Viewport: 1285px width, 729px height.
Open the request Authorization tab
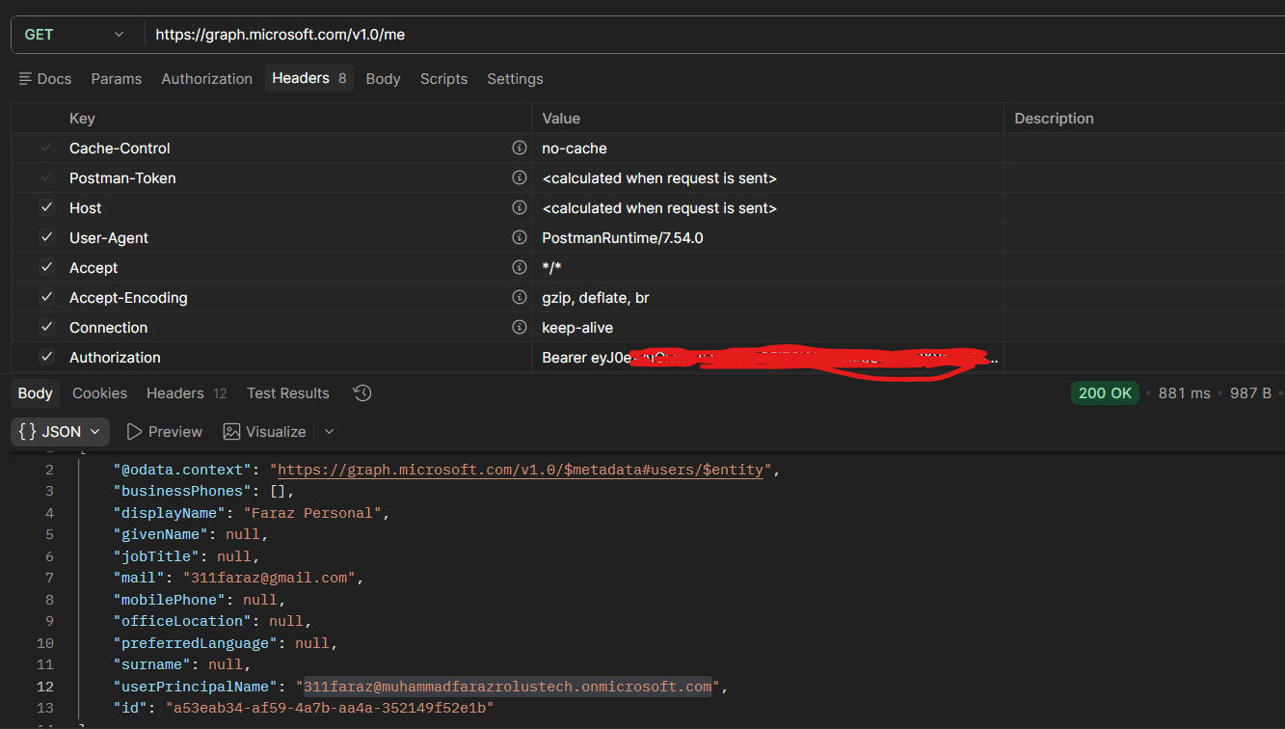(x=207, y=79)
